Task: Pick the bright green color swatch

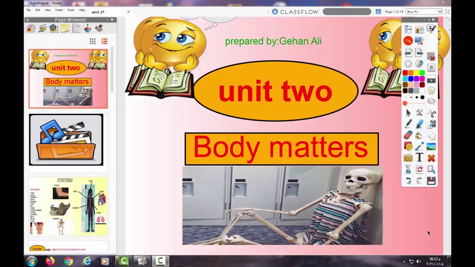Action: 422,73
